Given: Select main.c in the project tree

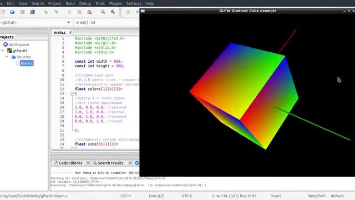Looking at the screenshot, I should click(x=27, y=63).
